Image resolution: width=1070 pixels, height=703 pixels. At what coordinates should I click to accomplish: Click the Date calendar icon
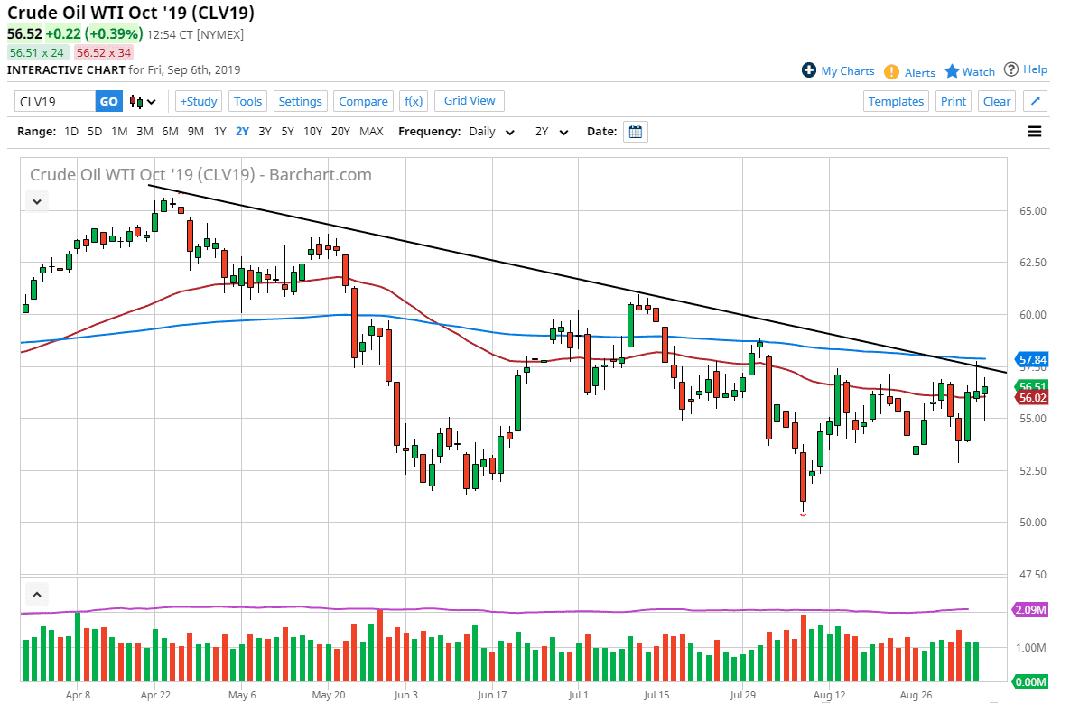(x=636, y=131)
